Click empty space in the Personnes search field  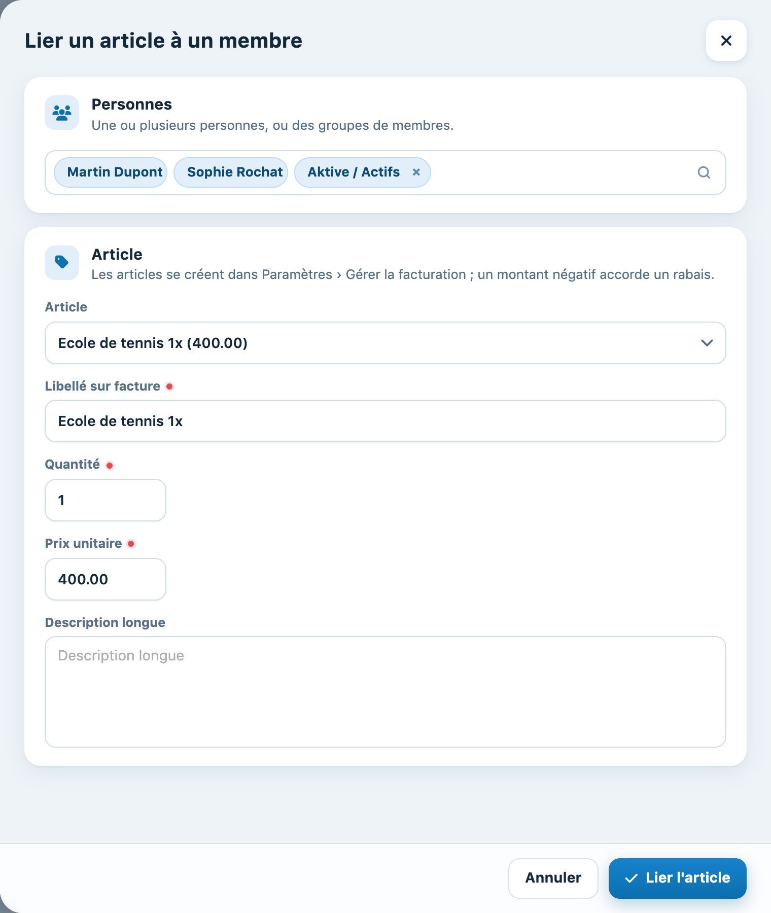click(x=560, y=172)
